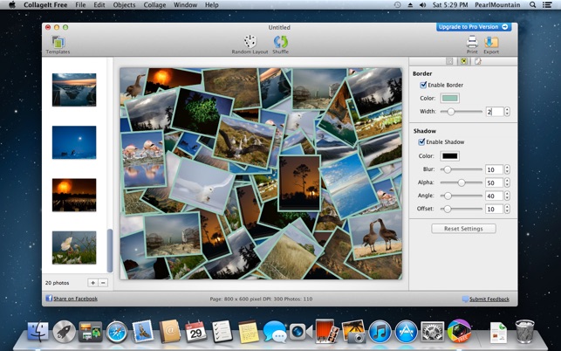Click the Share on Facebook link

(x=74, y=299)
